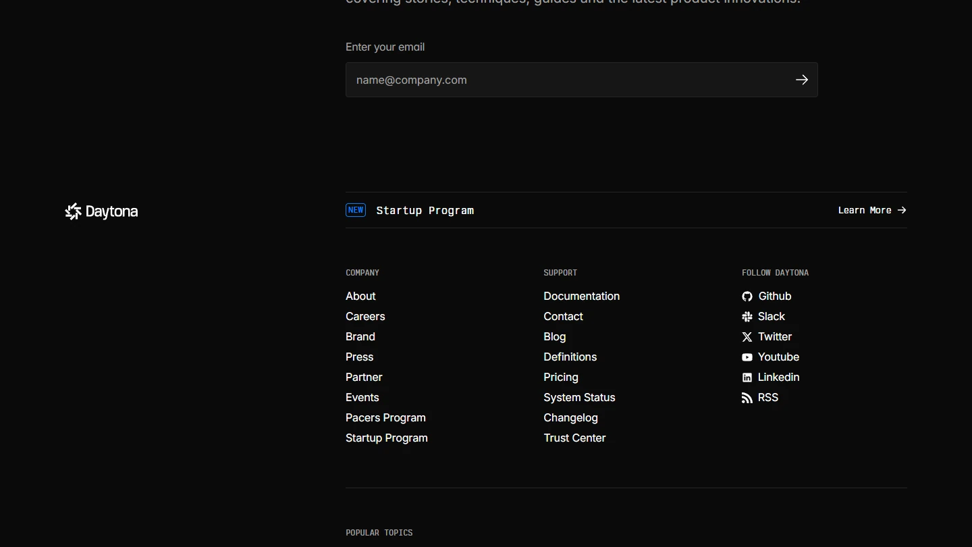Open the About page link

pos(360,296)
